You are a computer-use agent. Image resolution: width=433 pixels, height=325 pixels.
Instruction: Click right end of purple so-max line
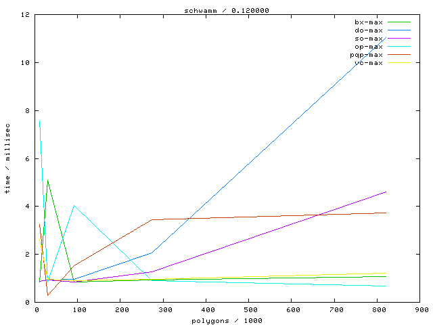[386, 192]
